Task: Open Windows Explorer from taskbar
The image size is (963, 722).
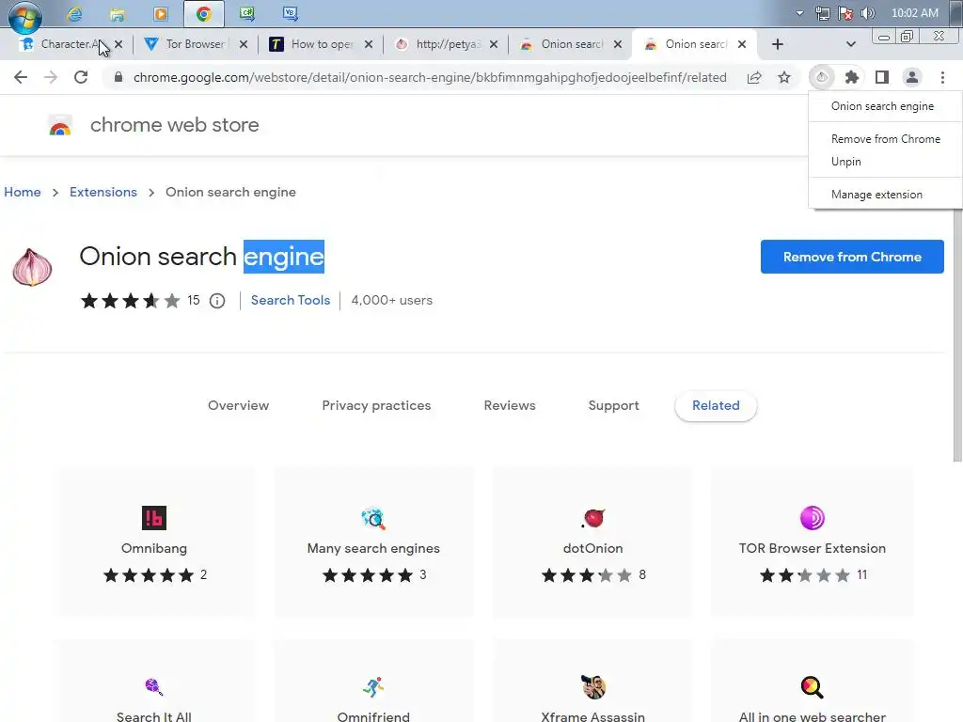Action: 117,13
